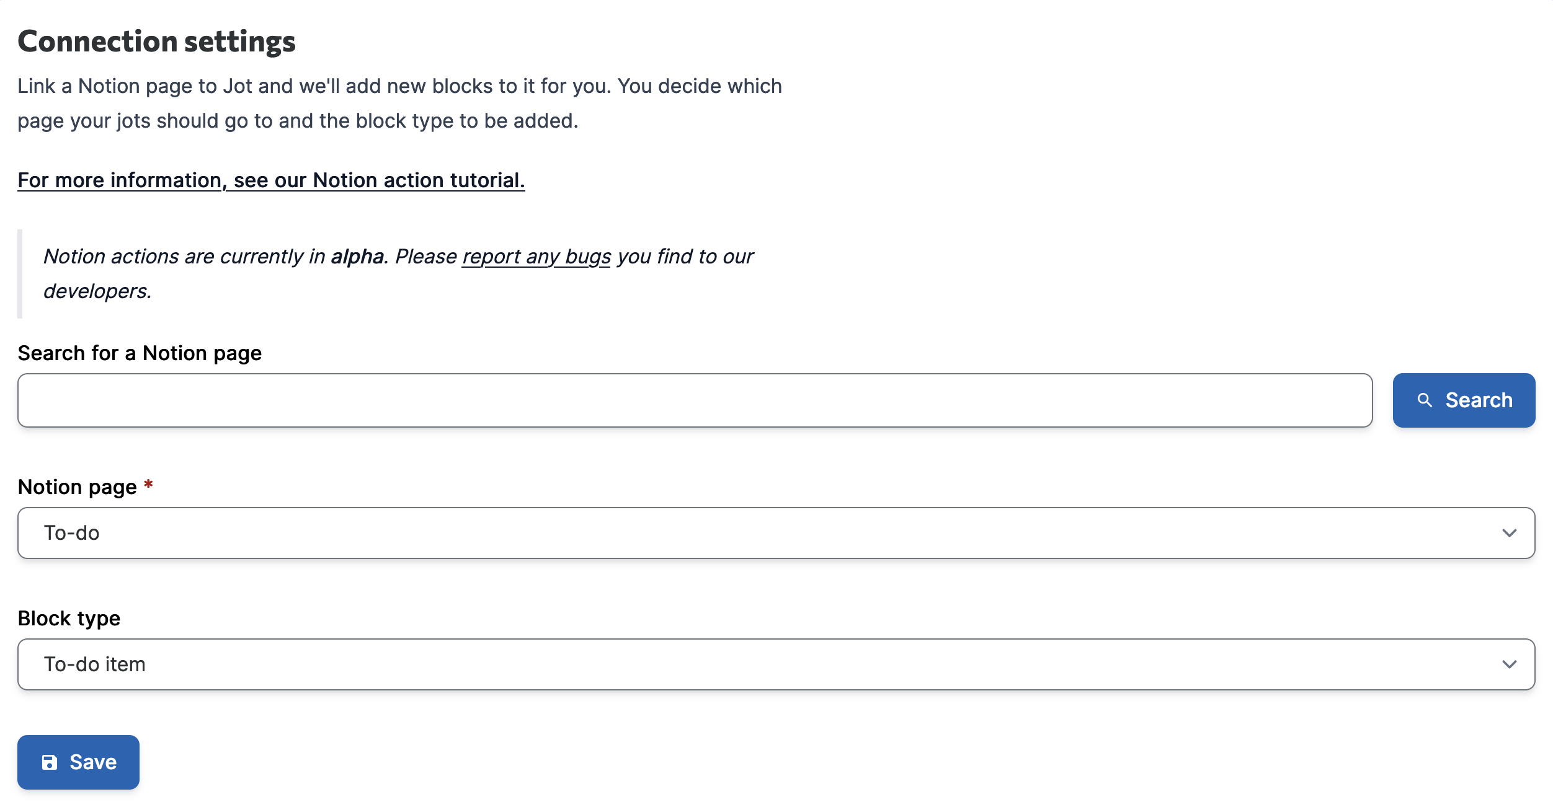Click the bold word 'alpha'

(357, 257)
